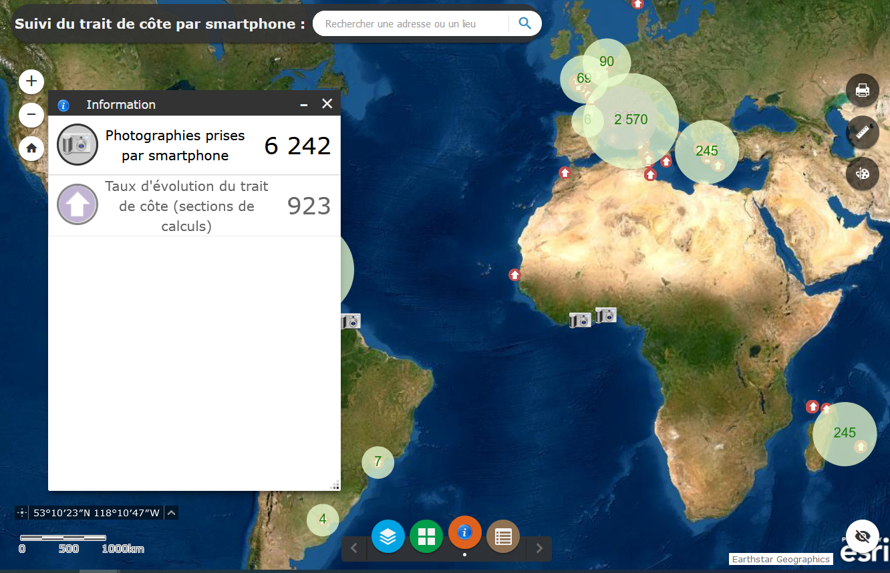Open the attribute table widget

pyautogui.click(x=503, y=536)
